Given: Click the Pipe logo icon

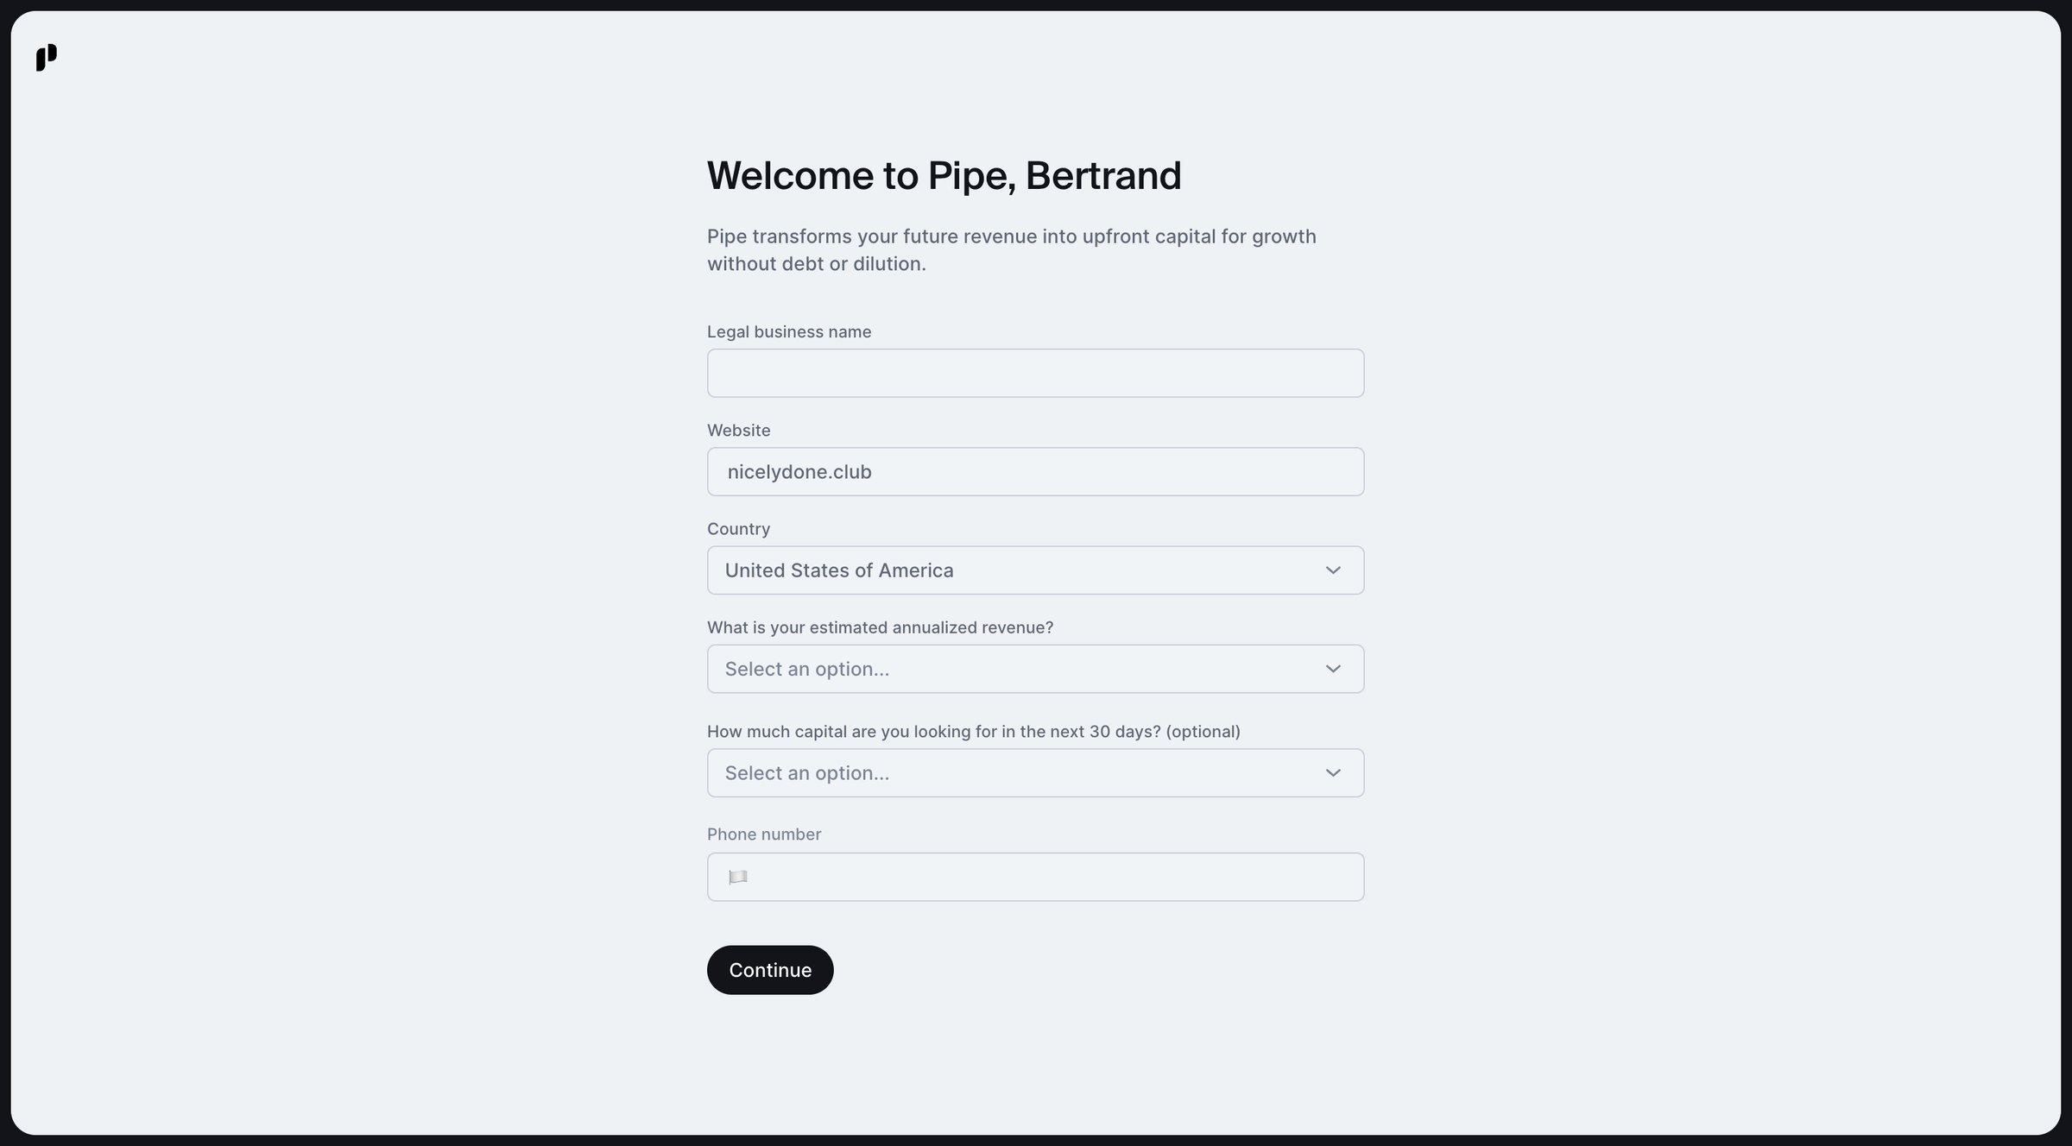Looking at the screenshot, I should (x=47, y=58).
